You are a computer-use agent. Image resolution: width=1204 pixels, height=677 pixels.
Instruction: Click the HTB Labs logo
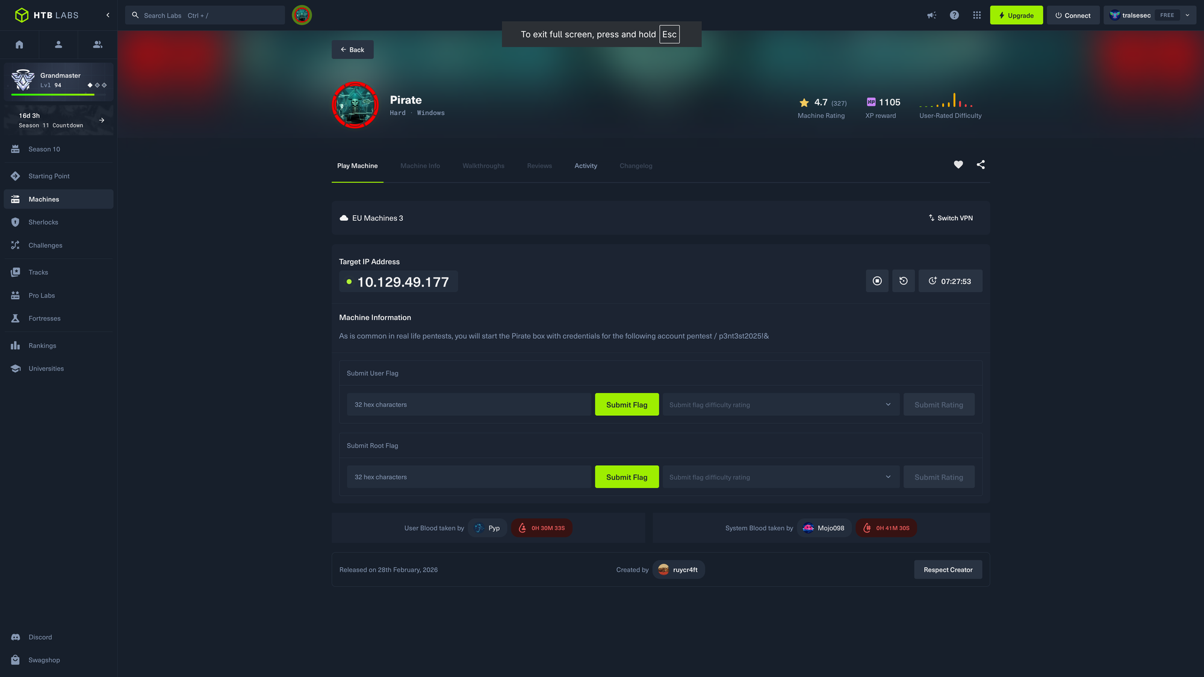[47, 15]
